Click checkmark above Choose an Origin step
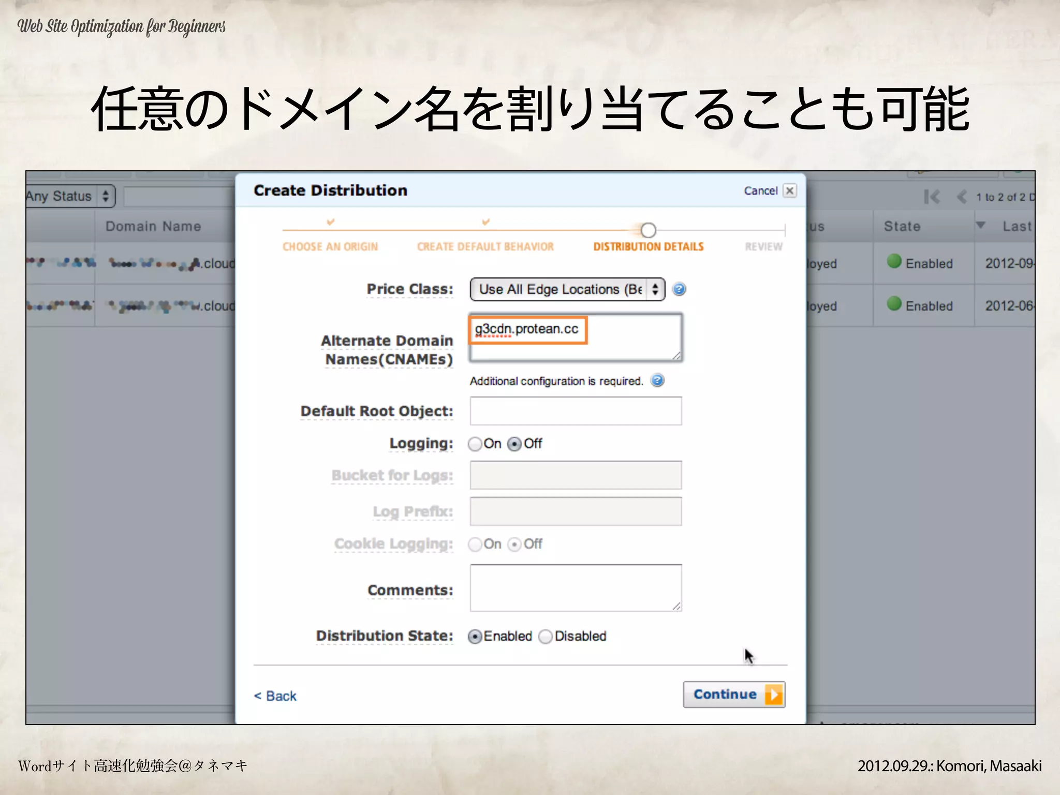Viewport: 1060px width, 795px height. point(331,222)
